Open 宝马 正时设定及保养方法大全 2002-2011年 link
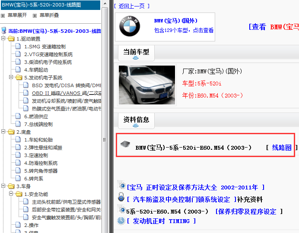Image resolution: width=299 pixels, height=233 pixels. 196,188
